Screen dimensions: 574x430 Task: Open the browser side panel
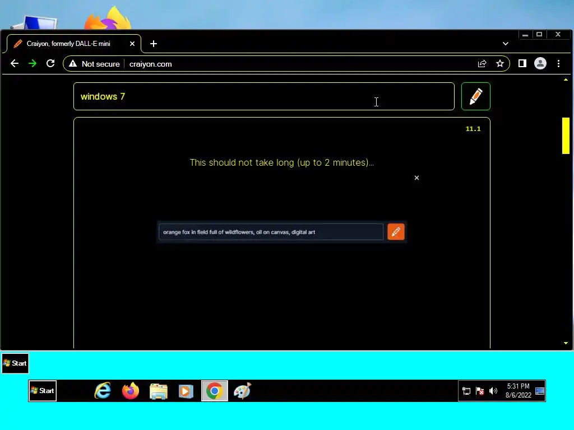[522, 64]
